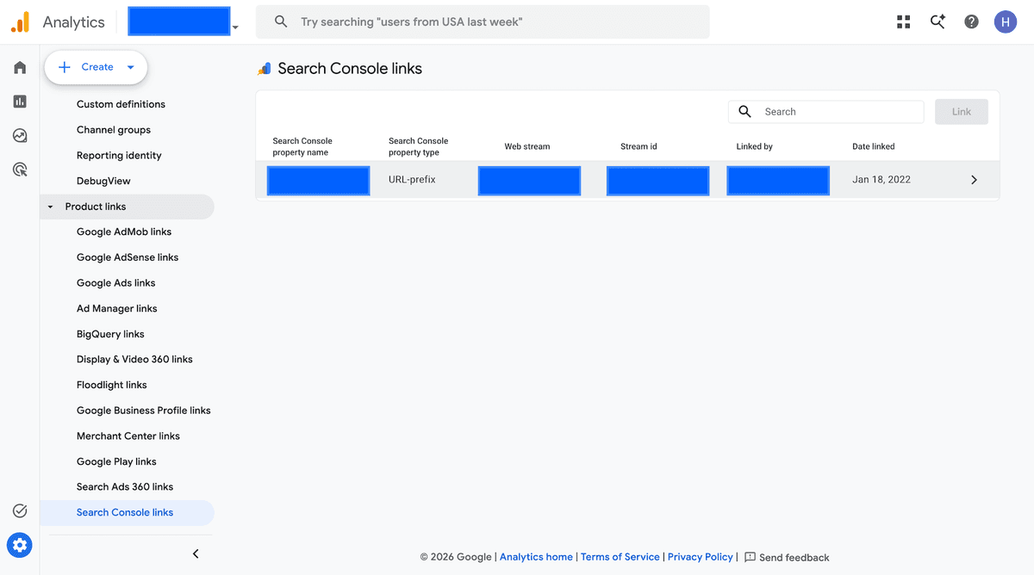The width and height of the screenshot is (1034, 575).
Task: Click the Analytics product name text
Action: (x=74, y=22)
